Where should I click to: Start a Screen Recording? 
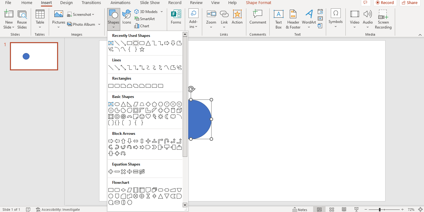383,19
